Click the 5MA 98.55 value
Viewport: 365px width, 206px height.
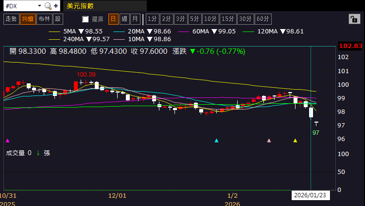[94, 32]
